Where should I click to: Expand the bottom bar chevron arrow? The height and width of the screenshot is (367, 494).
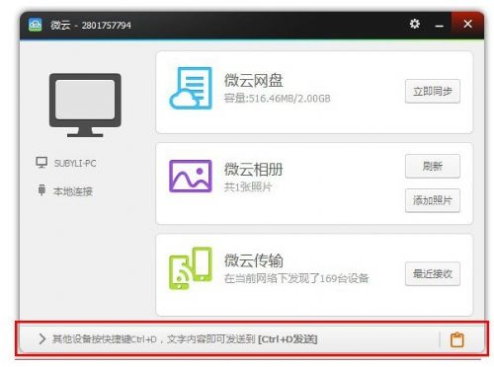pyautogui.click(x=41, y=338)
